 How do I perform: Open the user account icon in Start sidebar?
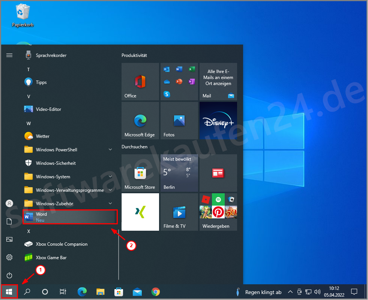[9, 203]
